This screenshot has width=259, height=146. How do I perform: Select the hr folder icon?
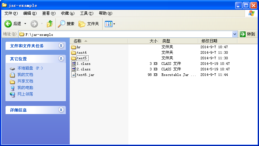pyautogui.click(x=74, y=47)
